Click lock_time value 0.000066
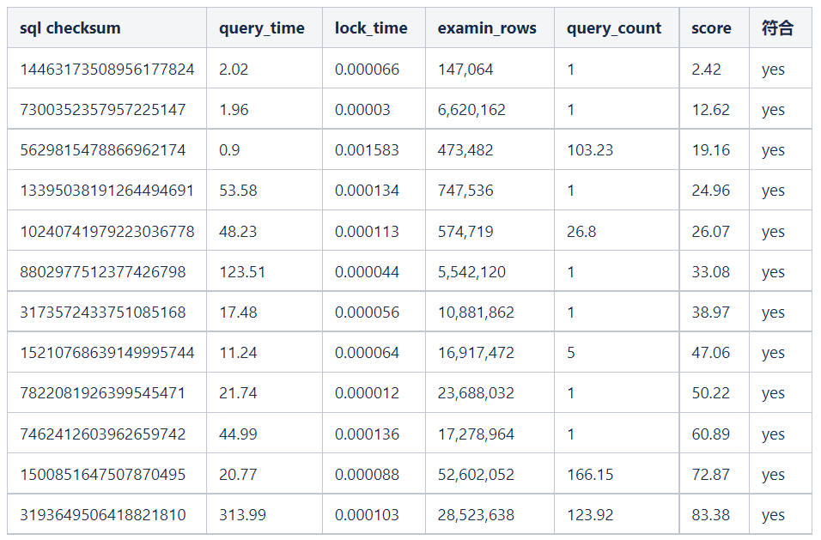821x540 pixels. [367, 69]
